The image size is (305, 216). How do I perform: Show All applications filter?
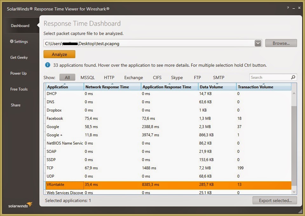67,78
